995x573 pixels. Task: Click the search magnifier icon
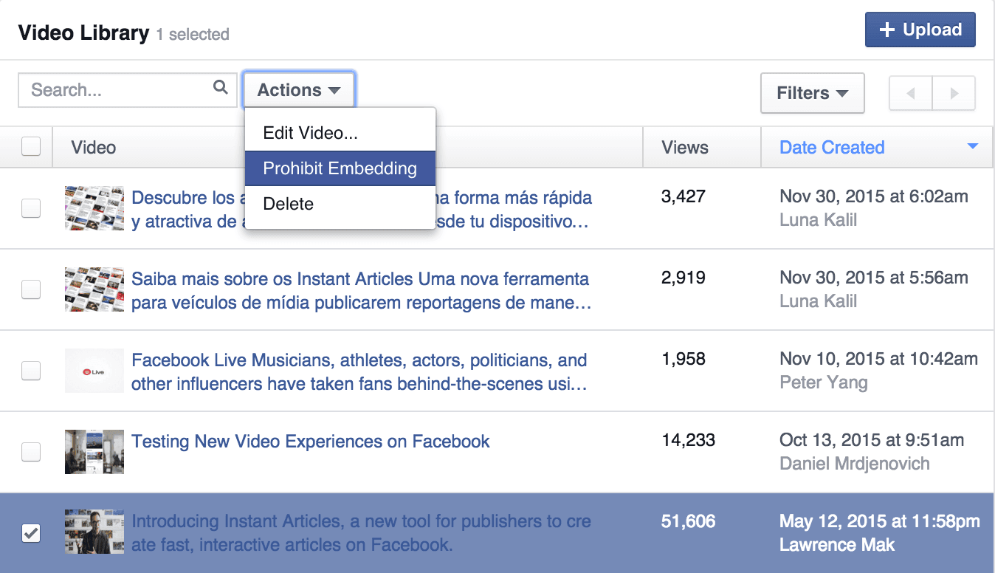[220, 88]
